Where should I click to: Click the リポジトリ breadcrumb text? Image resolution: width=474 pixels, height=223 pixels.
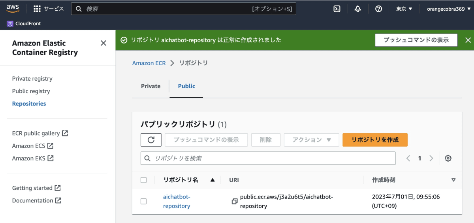(194, 63)
